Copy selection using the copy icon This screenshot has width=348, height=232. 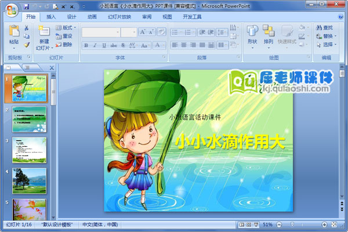(27, 36)
